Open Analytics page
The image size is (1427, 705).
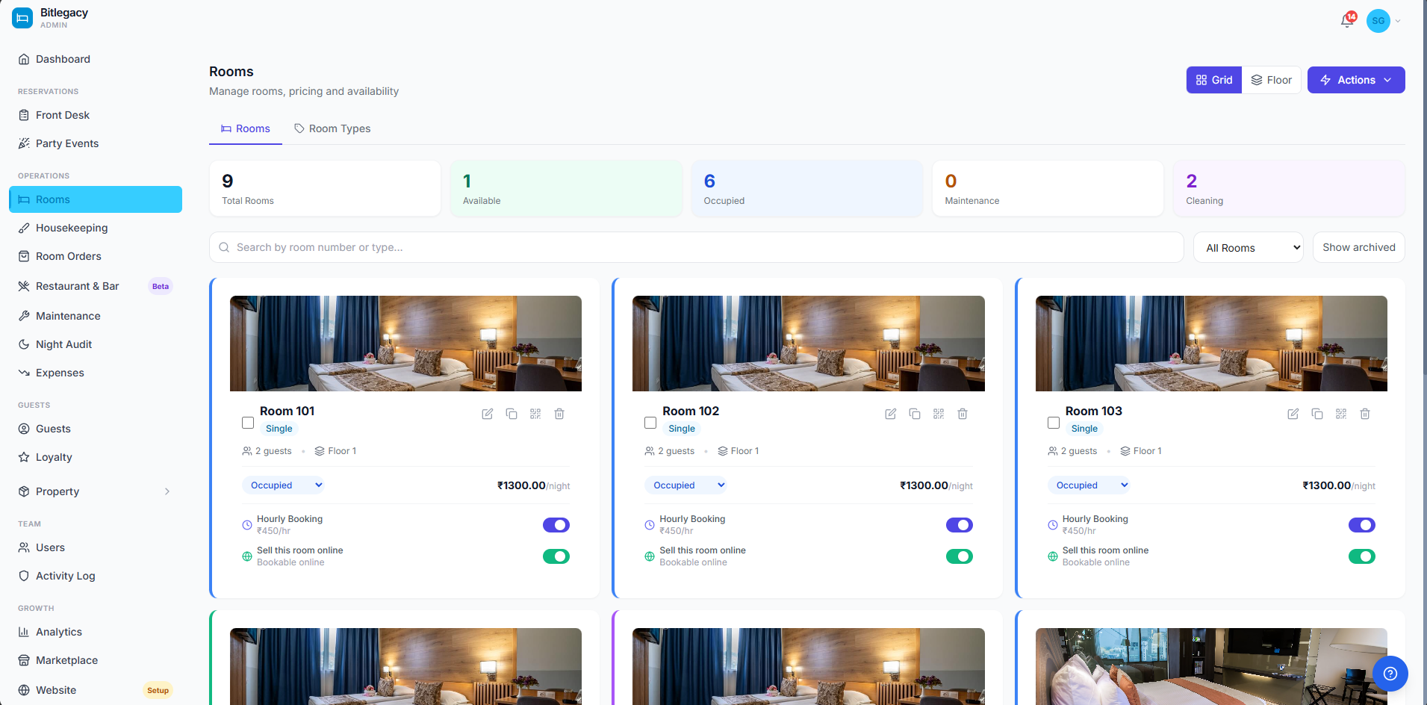tap(96, 632)
